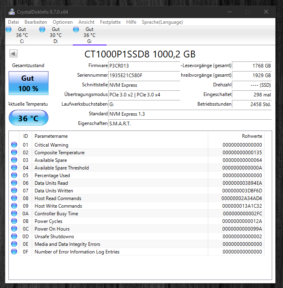Click the disk title CT1000P1SSD8 1000,2 GB

pyautogui.click(x=140, y=54)
